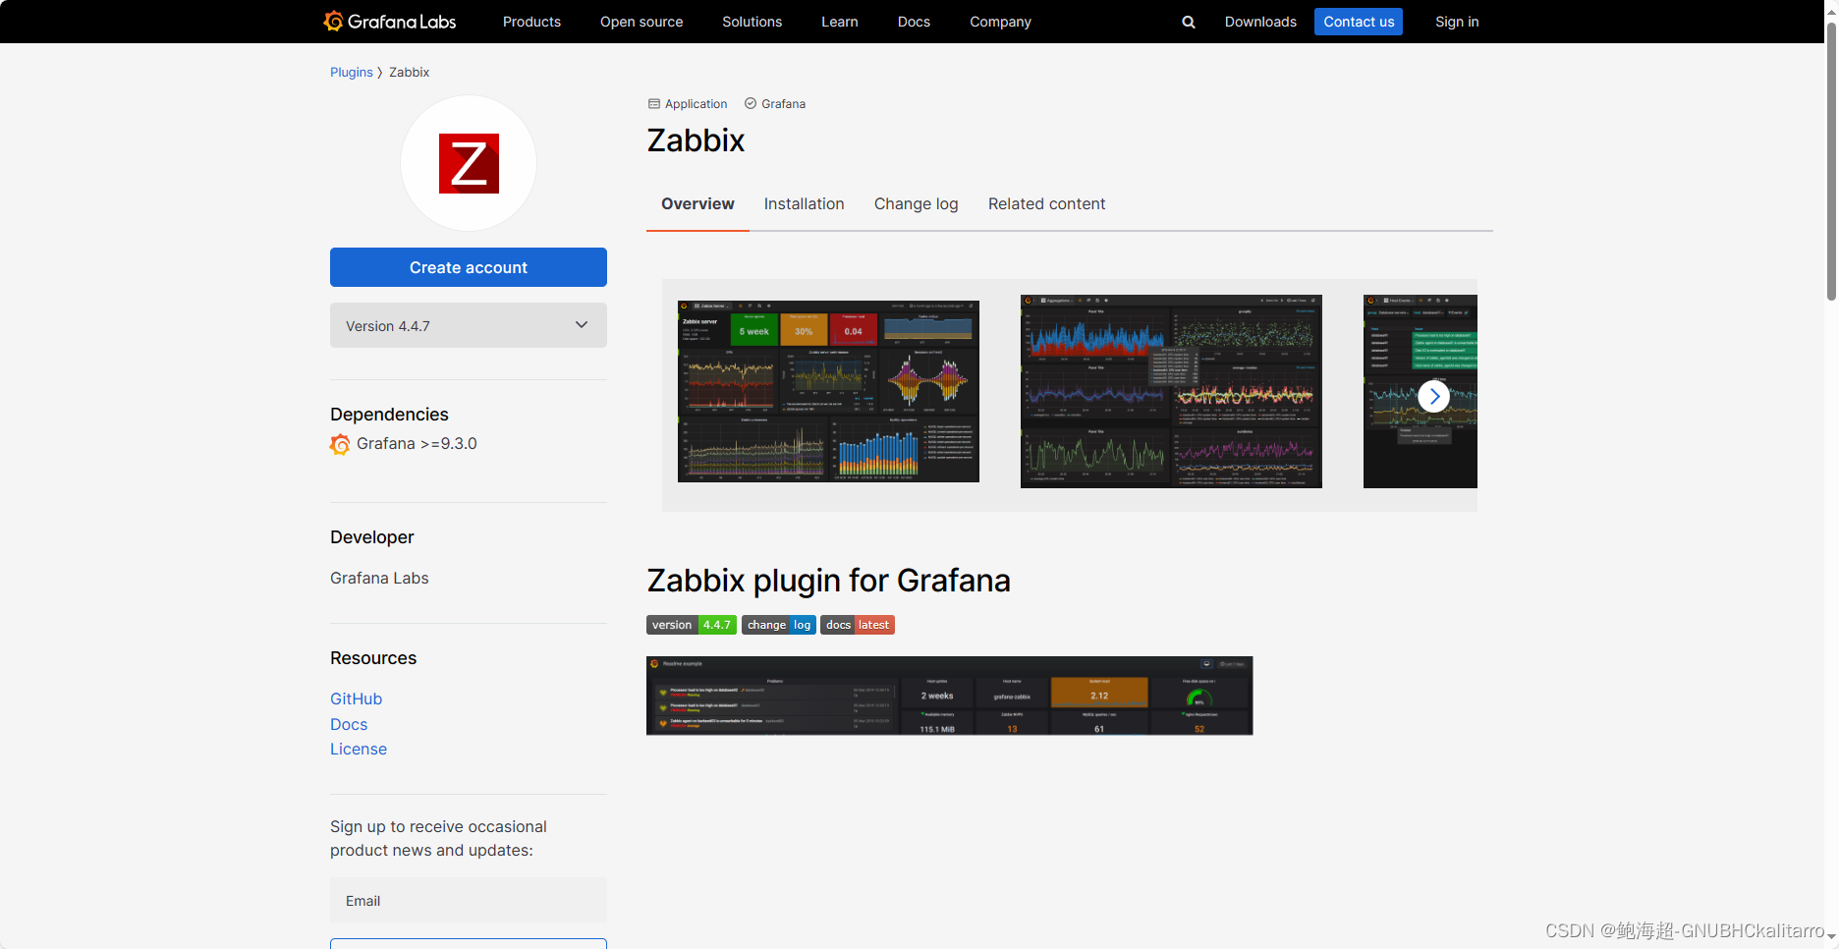Click the Zabbix plugin for Grafana heading
Image resolution: width=1839 pixels, height=949 pixels.
(x=828, y=581)
